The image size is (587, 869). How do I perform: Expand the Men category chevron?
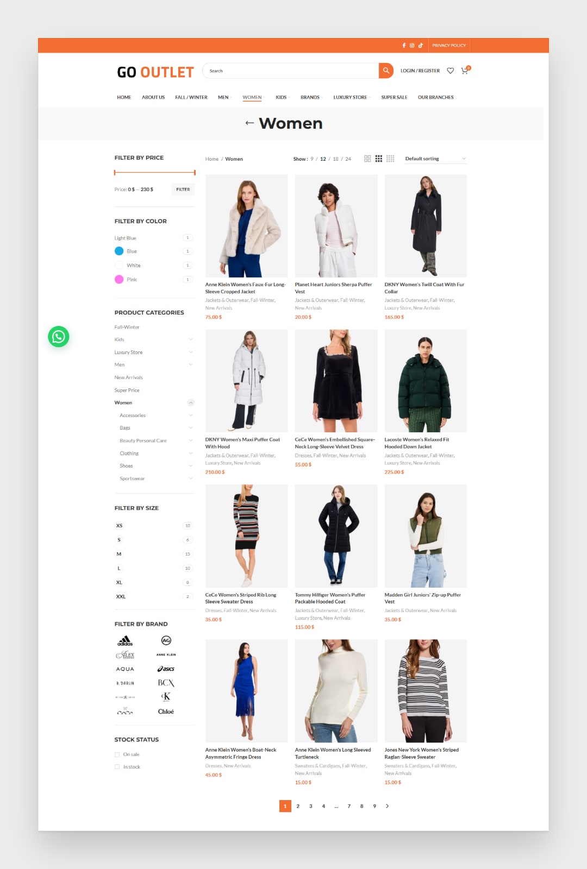click(x=191, y=364)
